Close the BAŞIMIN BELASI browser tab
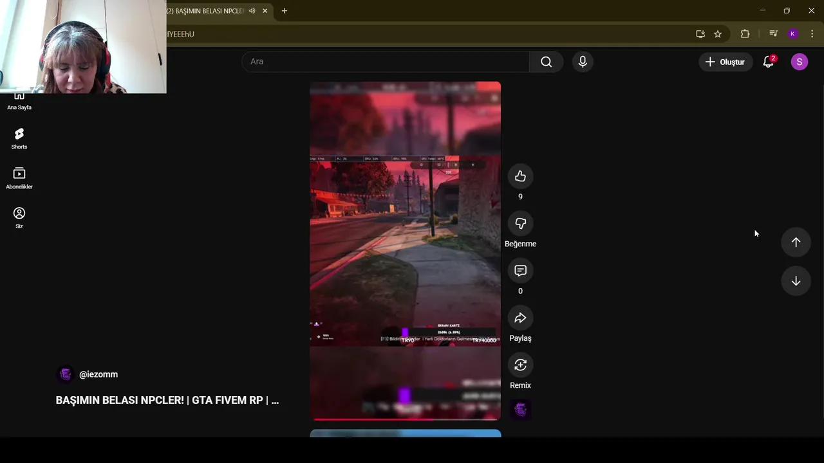Viewport: 824px width, 463px height. [x=265, y=11]
